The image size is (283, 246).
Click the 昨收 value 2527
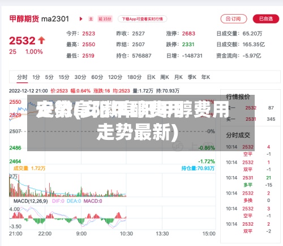[x=138, y=34]
